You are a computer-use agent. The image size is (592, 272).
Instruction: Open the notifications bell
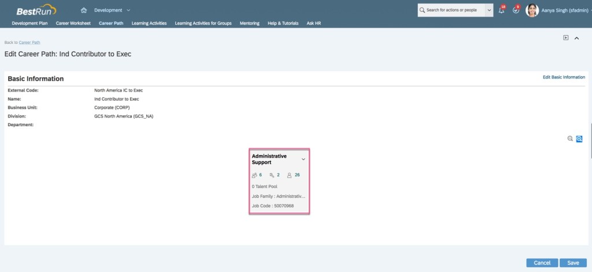[501, 10]
